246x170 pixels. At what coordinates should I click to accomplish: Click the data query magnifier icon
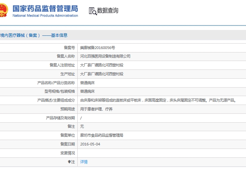pos(93,11)
